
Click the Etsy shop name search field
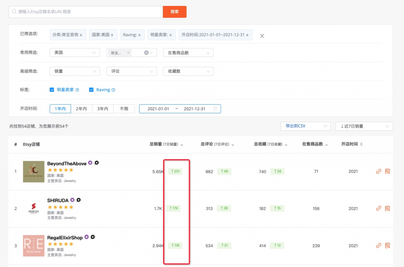[87, 12]
